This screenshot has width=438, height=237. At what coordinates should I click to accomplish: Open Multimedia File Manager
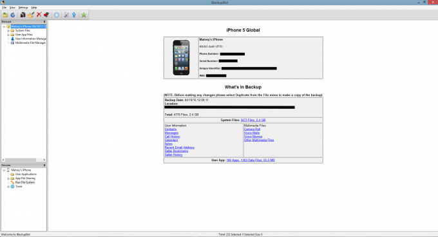coord(30,43)
